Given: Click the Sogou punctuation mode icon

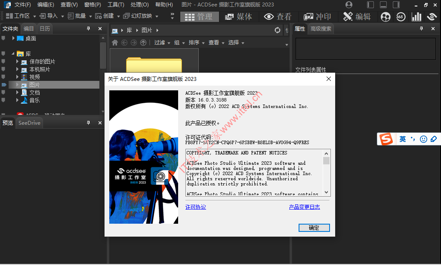Looking at the screenshot, I should (x=413, y=139).
